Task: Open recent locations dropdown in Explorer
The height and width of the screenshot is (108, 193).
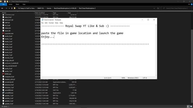Action: click(9, 8)
